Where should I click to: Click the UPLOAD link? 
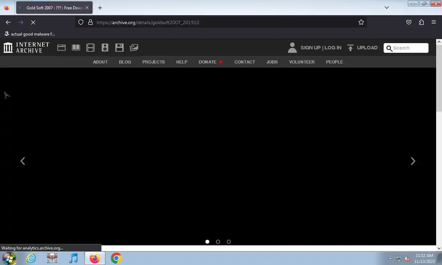coord(367,48)
